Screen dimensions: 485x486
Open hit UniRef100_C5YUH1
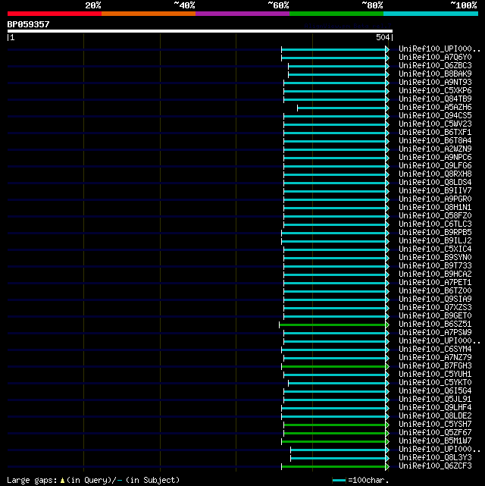point(435,375)
